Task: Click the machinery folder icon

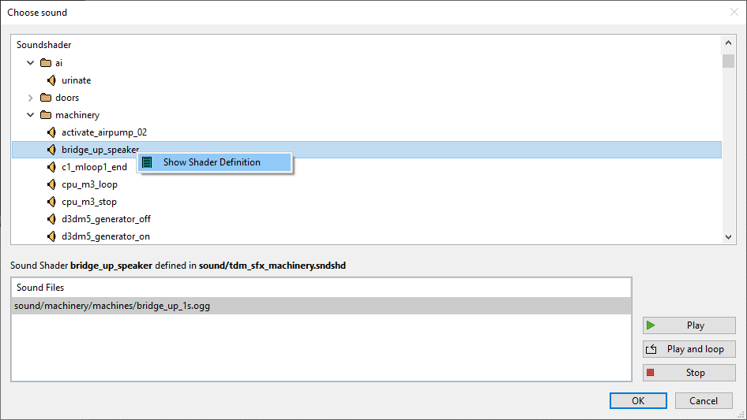Action: 46,115
